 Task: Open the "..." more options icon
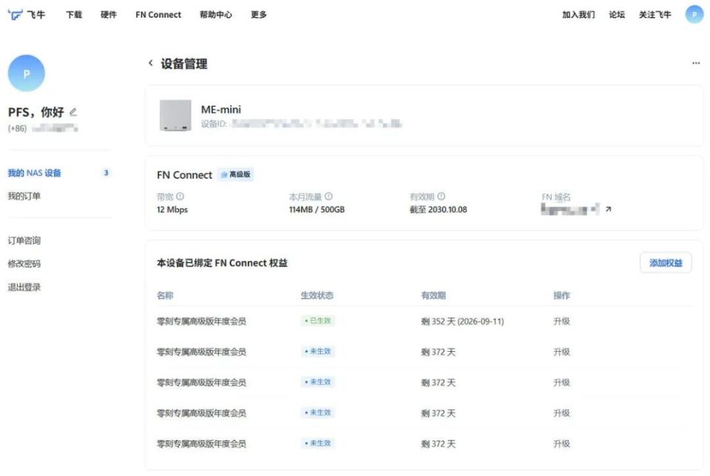click(x=694, y=63)
